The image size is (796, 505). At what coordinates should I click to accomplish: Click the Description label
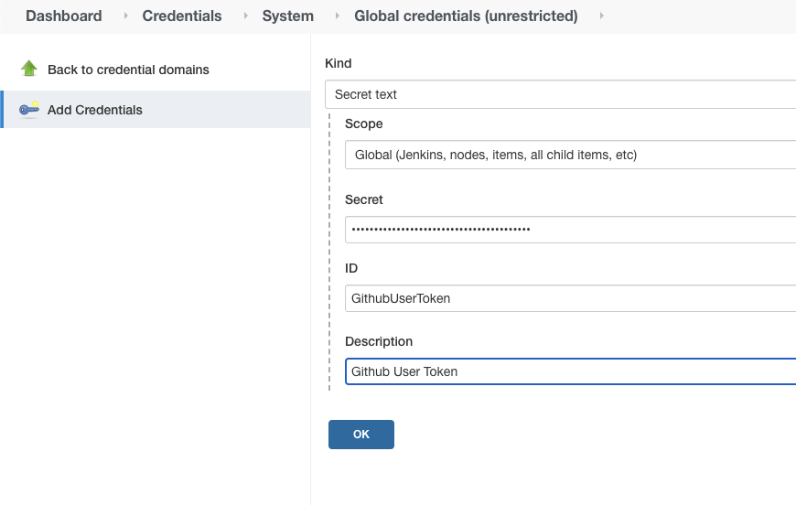click(379, 341)
